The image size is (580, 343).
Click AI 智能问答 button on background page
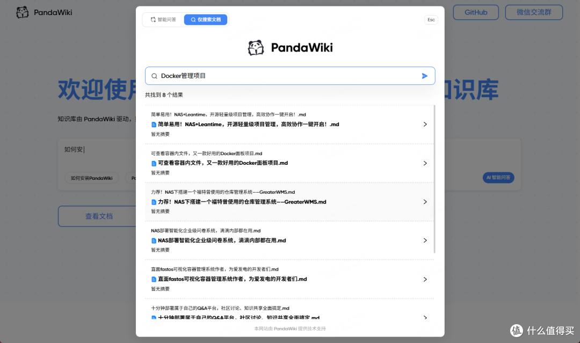[498, 178]
